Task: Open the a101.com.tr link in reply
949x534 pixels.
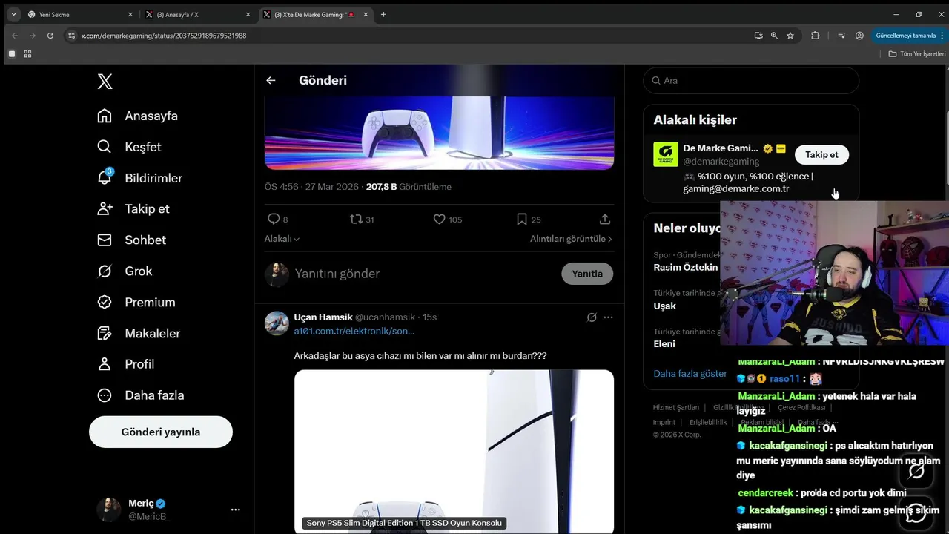Action: 354,331
